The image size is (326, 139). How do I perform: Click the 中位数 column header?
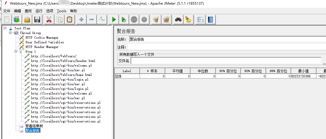[203, 71]
